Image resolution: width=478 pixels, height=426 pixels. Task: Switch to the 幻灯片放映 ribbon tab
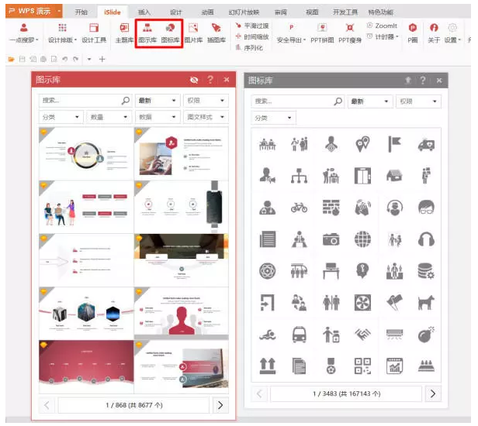[x=244, y=12]
